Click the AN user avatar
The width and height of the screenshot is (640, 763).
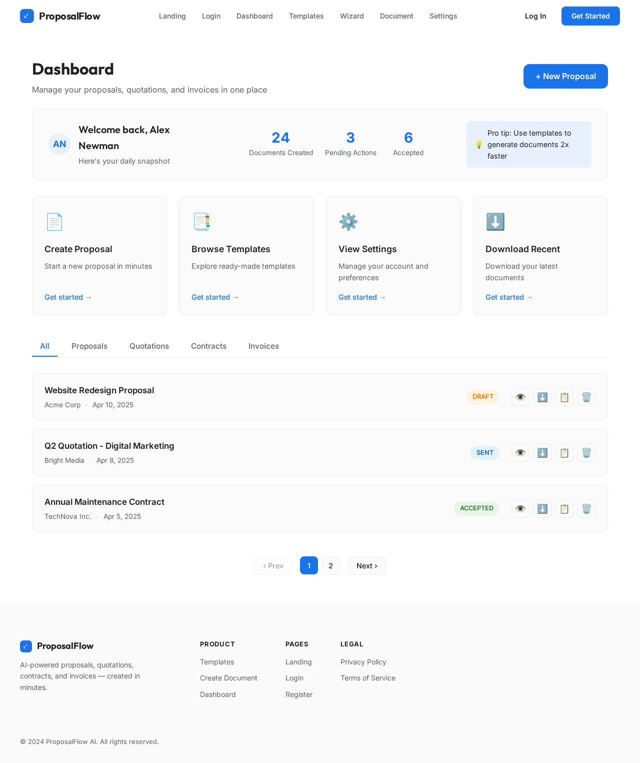pyautogui.click(x=59, y=144)
